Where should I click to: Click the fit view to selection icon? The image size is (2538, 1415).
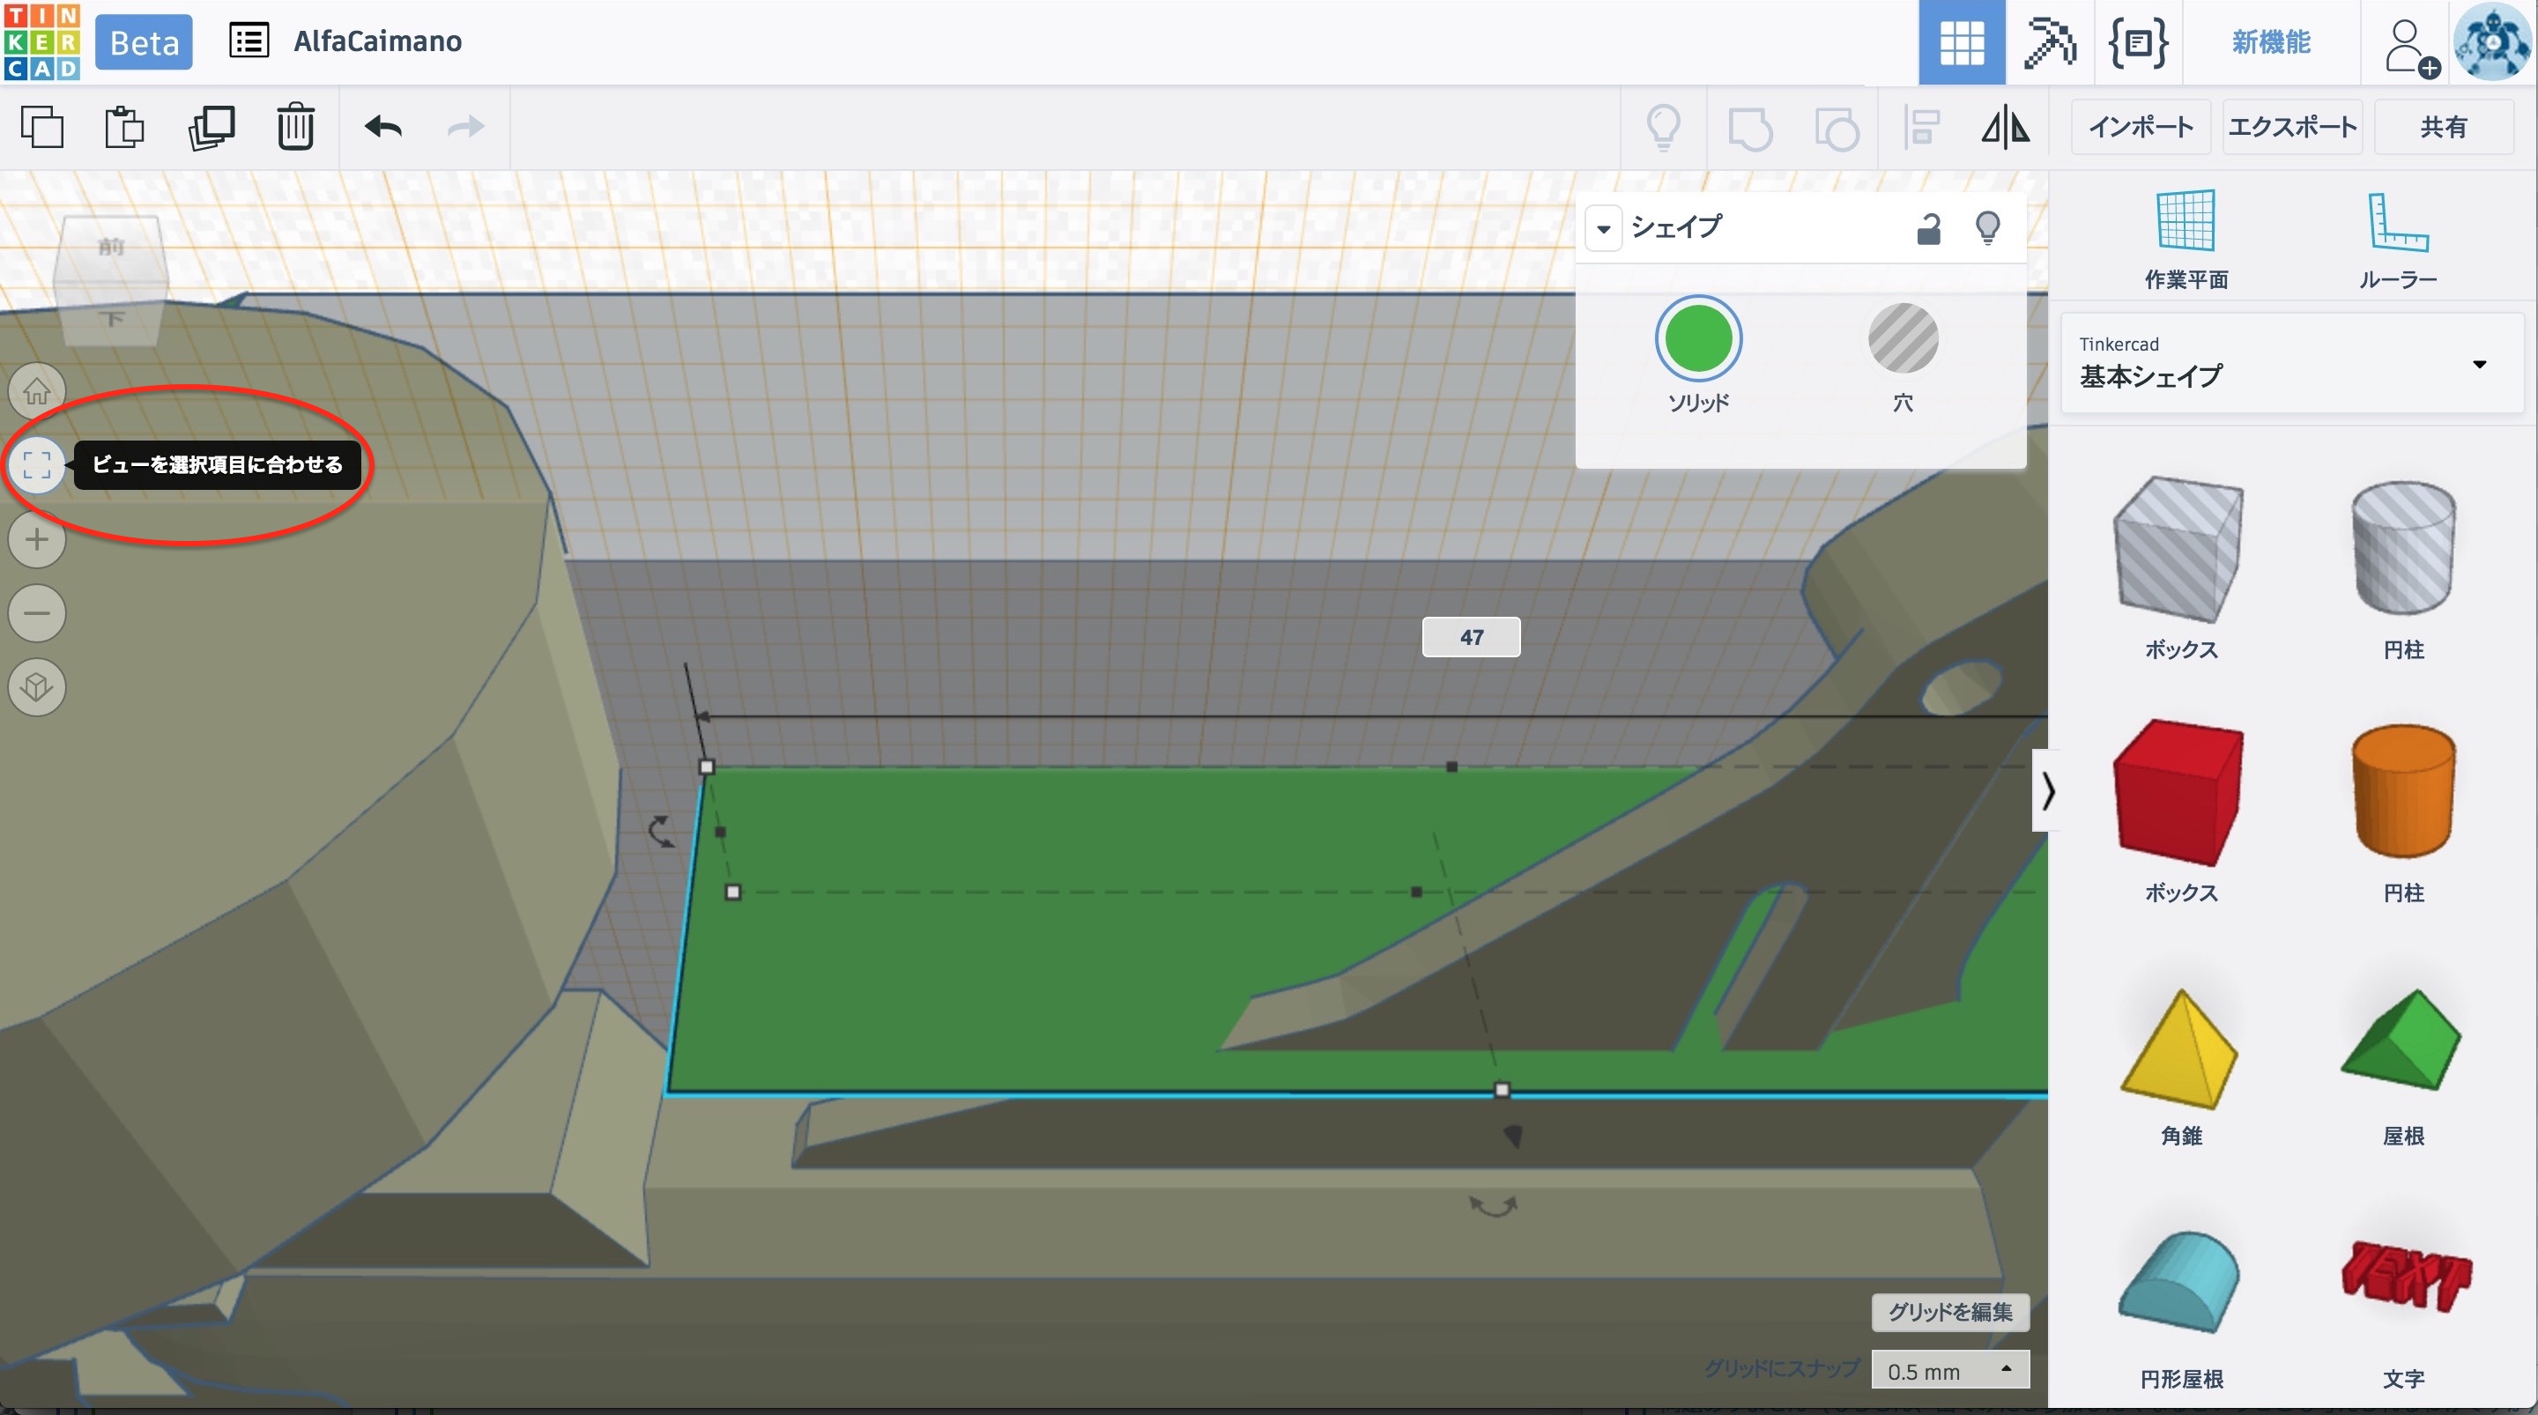click(x=37, y=464)
